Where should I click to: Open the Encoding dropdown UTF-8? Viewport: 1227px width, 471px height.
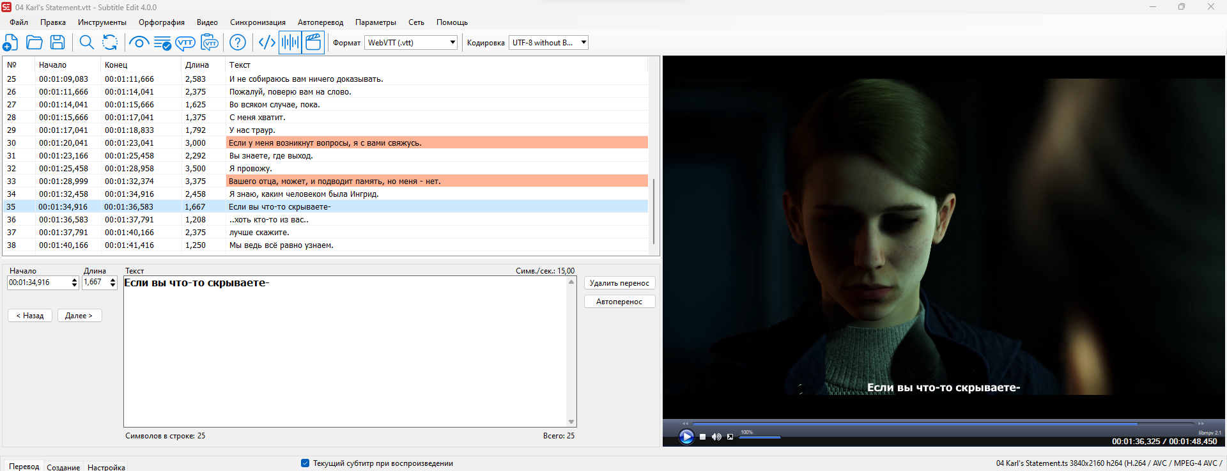(x=548, y=43)
